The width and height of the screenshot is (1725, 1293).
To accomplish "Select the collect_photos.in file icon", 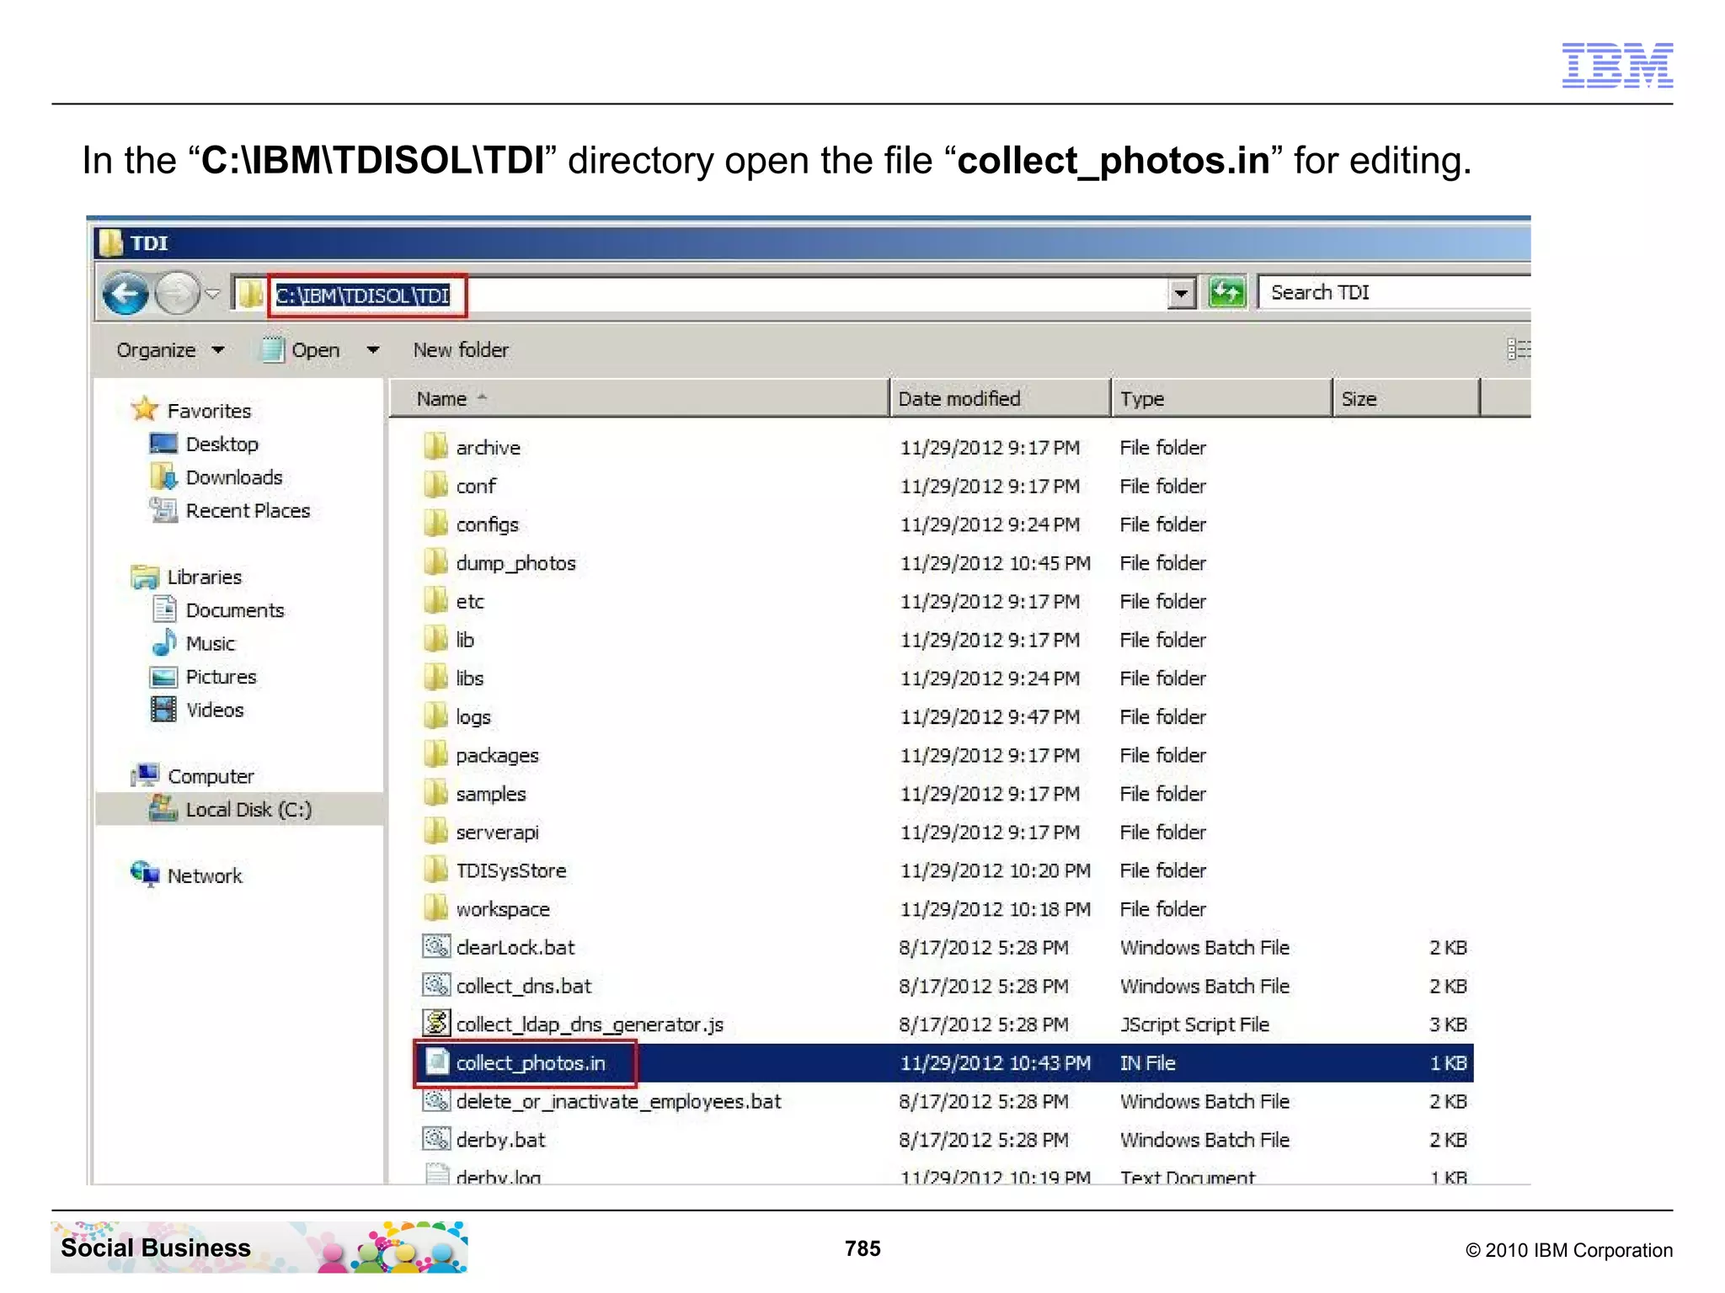I will [436, 1062].
